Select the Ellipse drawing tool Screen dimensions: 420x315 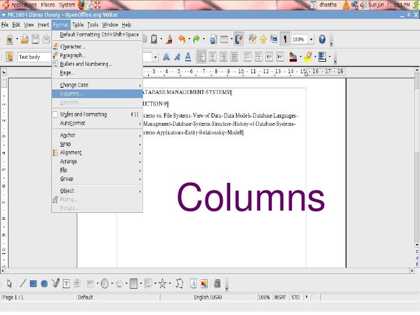pos(44,283)
